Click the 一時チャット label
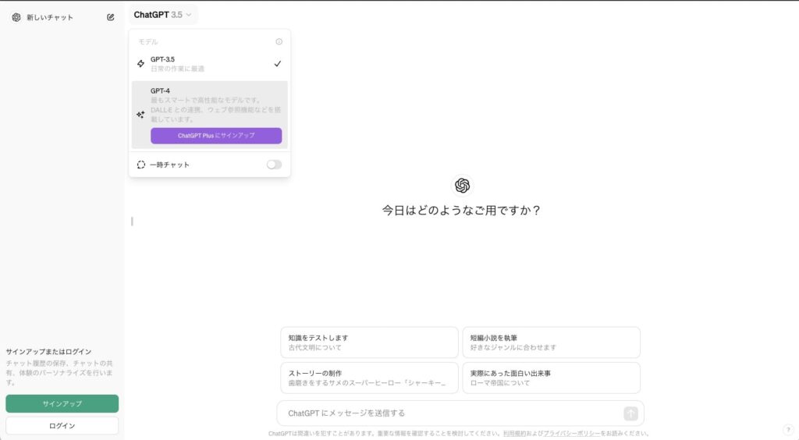This screenshot has width=799, height=440. [x=169, y=165]
